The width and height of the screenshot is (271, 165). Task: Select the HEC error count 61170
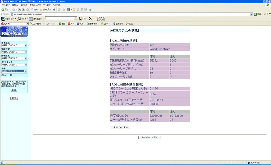coord(154,89)
